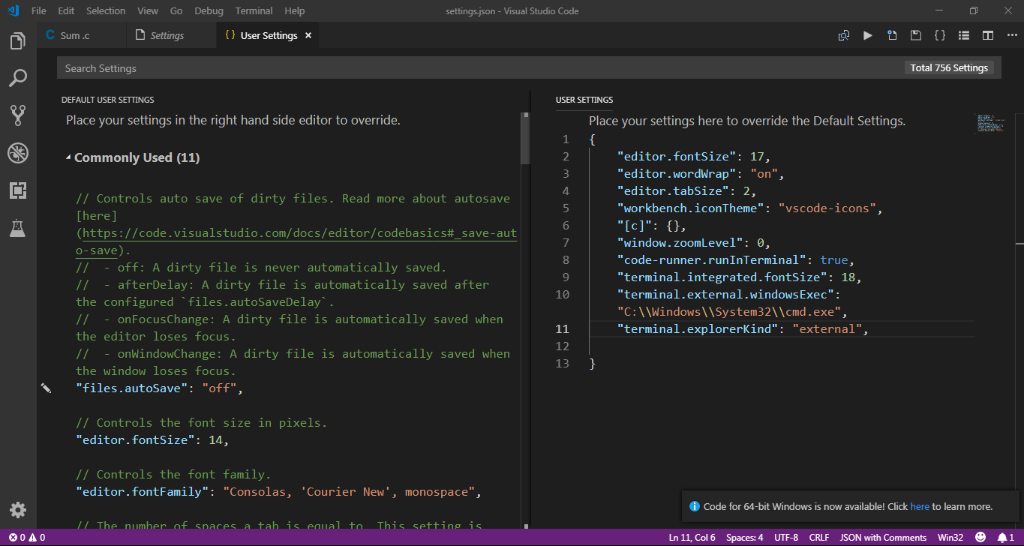Click the minimap preview in user settings editor
The image size is (1024, 546).
990,123
